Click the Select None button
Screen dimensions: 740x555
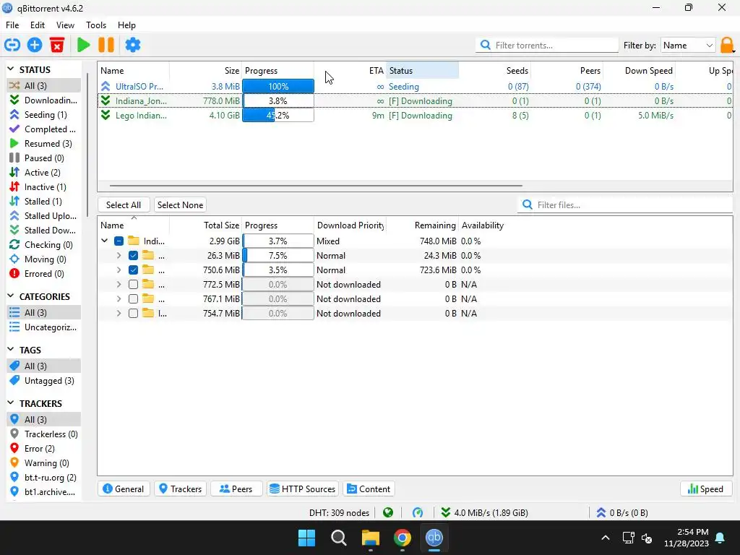180,205
